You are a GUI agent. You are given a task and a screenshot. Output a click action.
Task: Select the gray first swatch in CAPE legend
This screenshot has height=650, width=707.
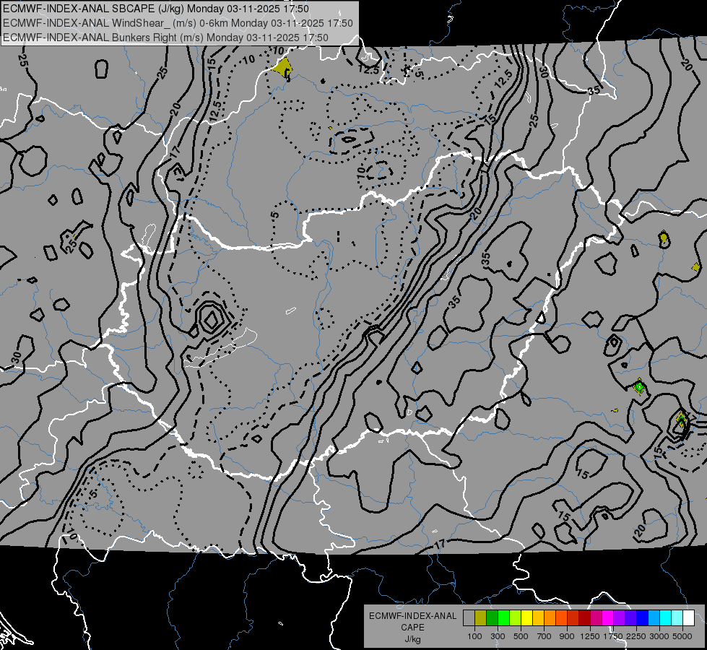(469, 617)
